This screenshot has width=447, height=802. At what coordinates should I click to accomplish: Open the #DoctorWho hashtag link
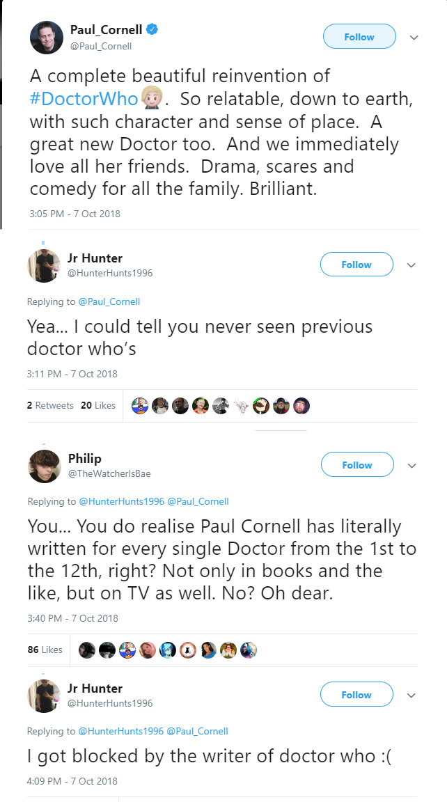coord(84,98)
